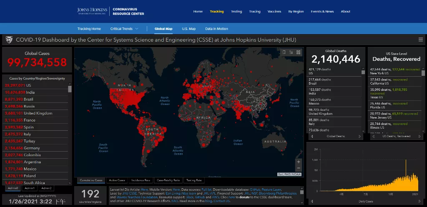Click the JHU shield logo in dashboard header

pyautogui.click(x=9, y=40)
